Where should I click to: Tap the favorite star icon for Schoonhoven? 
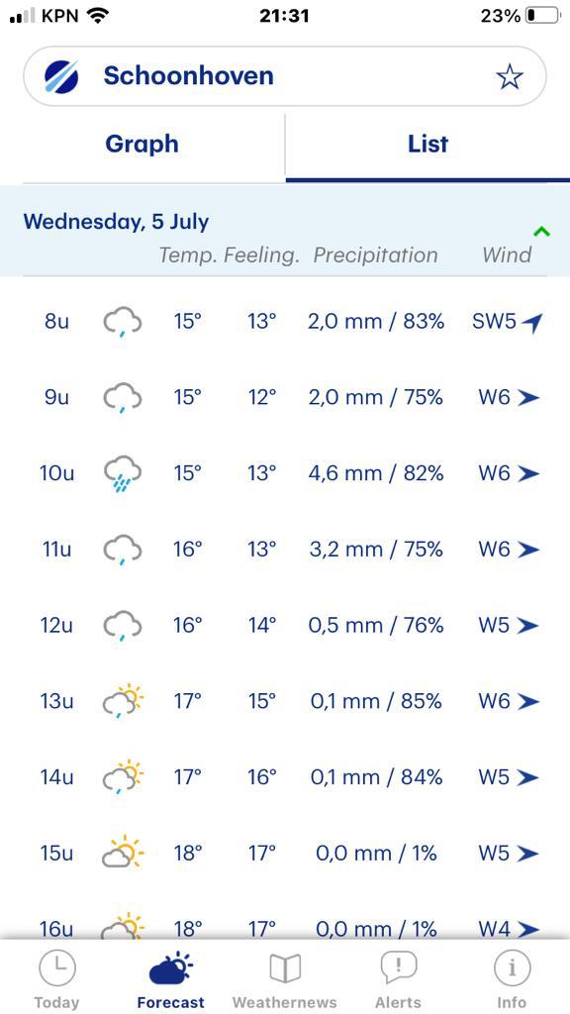tap(510, 77)
